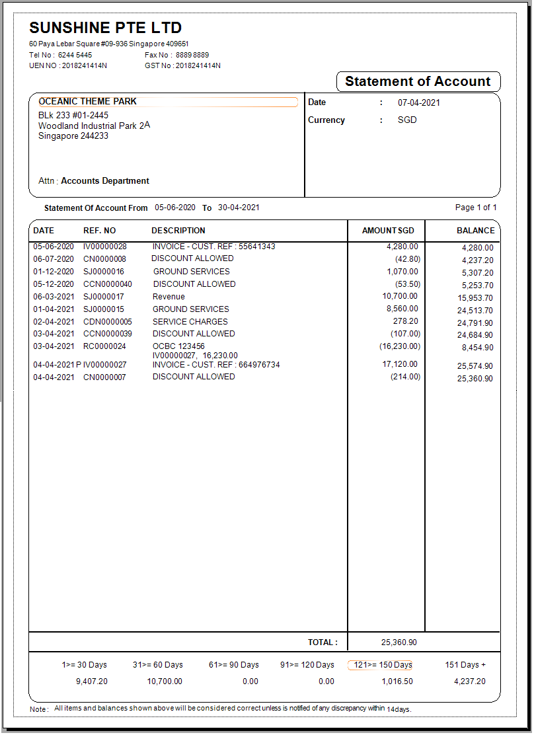The width and height of the screenshot is (534, 735).
Task: Select the SERVICE CHARGES description line
Action: [190, 322]
